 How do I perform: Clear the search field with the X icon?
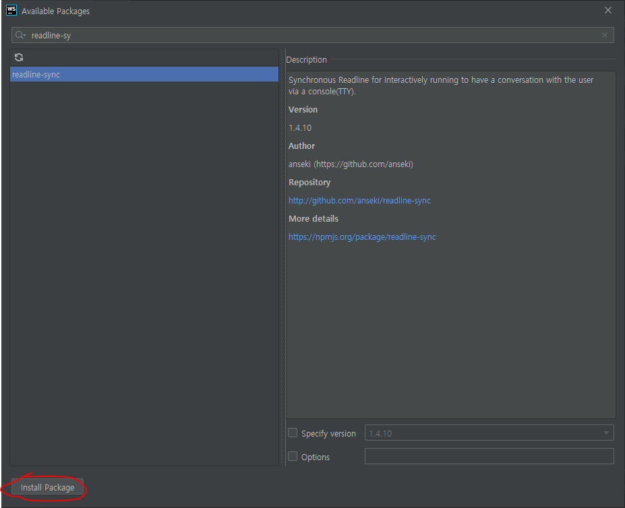click(605, 36)
